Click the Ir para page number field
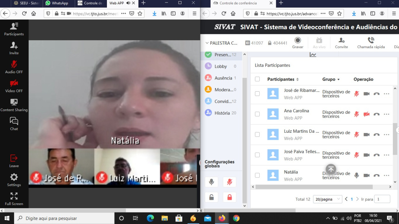399x224 pixels. [x=382, y=199]
